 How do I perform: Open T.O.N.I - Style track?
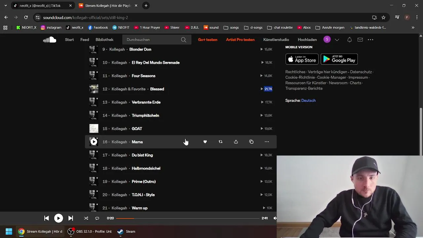(143, 195)
